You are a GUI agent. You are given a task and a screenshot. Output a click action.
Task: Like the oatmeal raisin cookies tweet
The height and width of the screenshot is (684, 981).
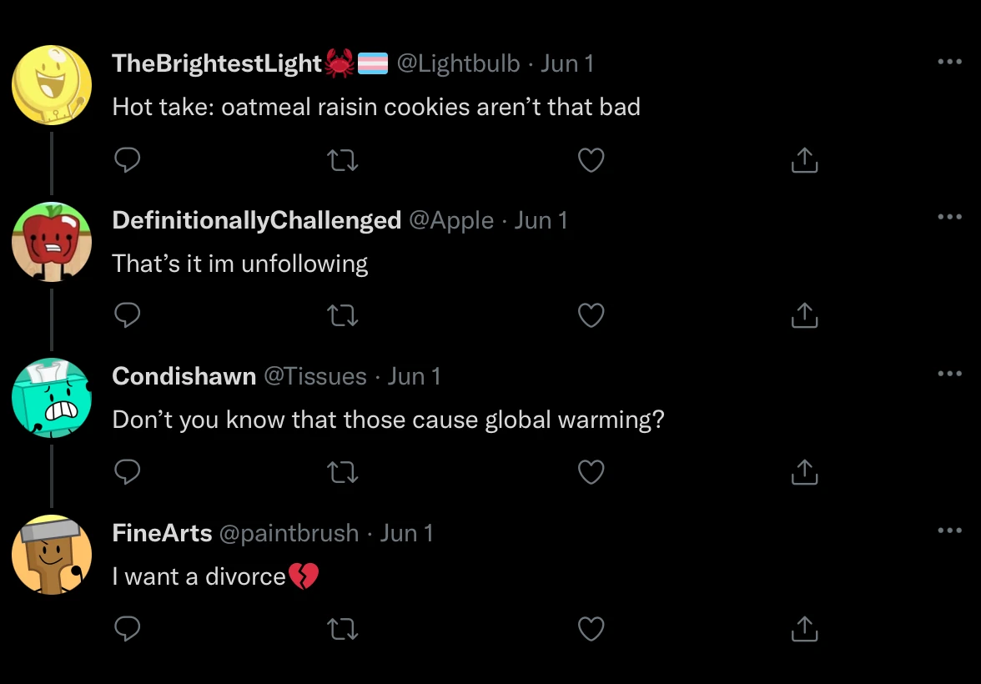click(x=591, y=159)
